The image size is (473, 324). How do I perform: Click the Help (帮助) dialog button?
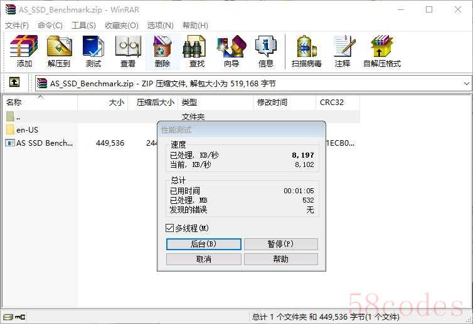point(281,259)
